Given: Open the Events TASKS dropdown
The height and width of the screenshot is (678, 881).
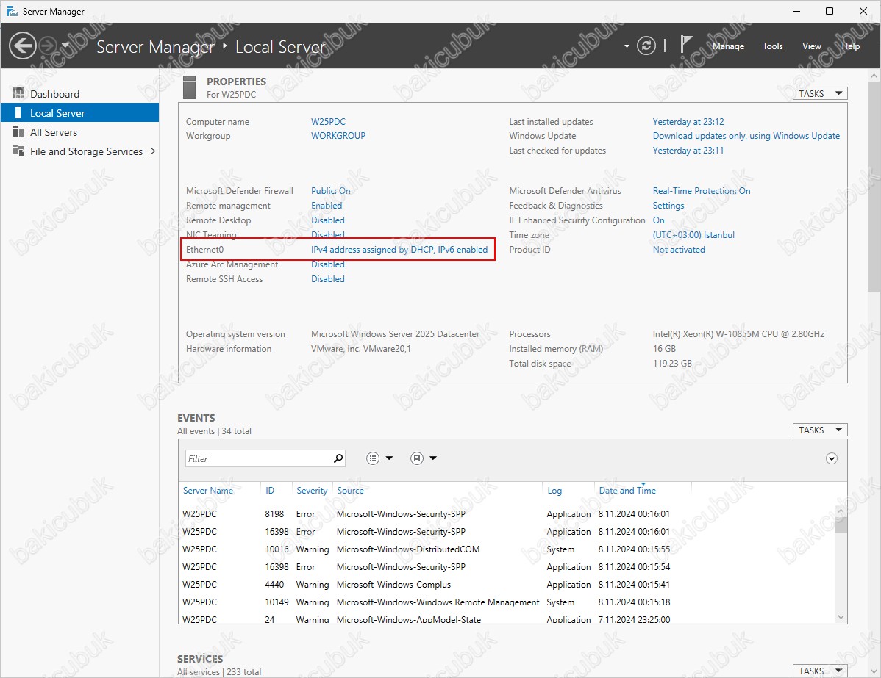Looking at the screenshot, I should pyautogui.click(x=820, y=430).
